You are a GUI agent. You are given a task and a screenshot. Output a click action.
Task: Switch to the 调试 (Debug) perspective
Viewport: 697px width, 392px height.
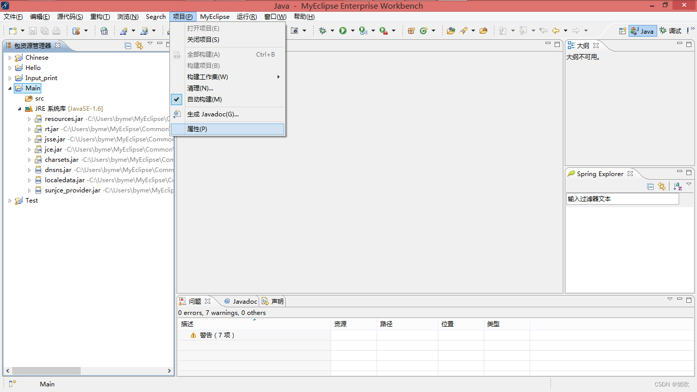[670, 31]
